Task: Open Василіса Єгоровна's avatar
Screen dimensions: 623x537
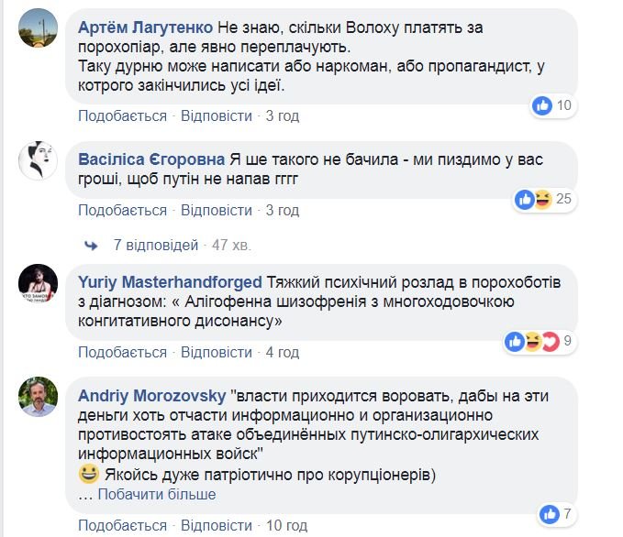Action: tap(38, 161)
